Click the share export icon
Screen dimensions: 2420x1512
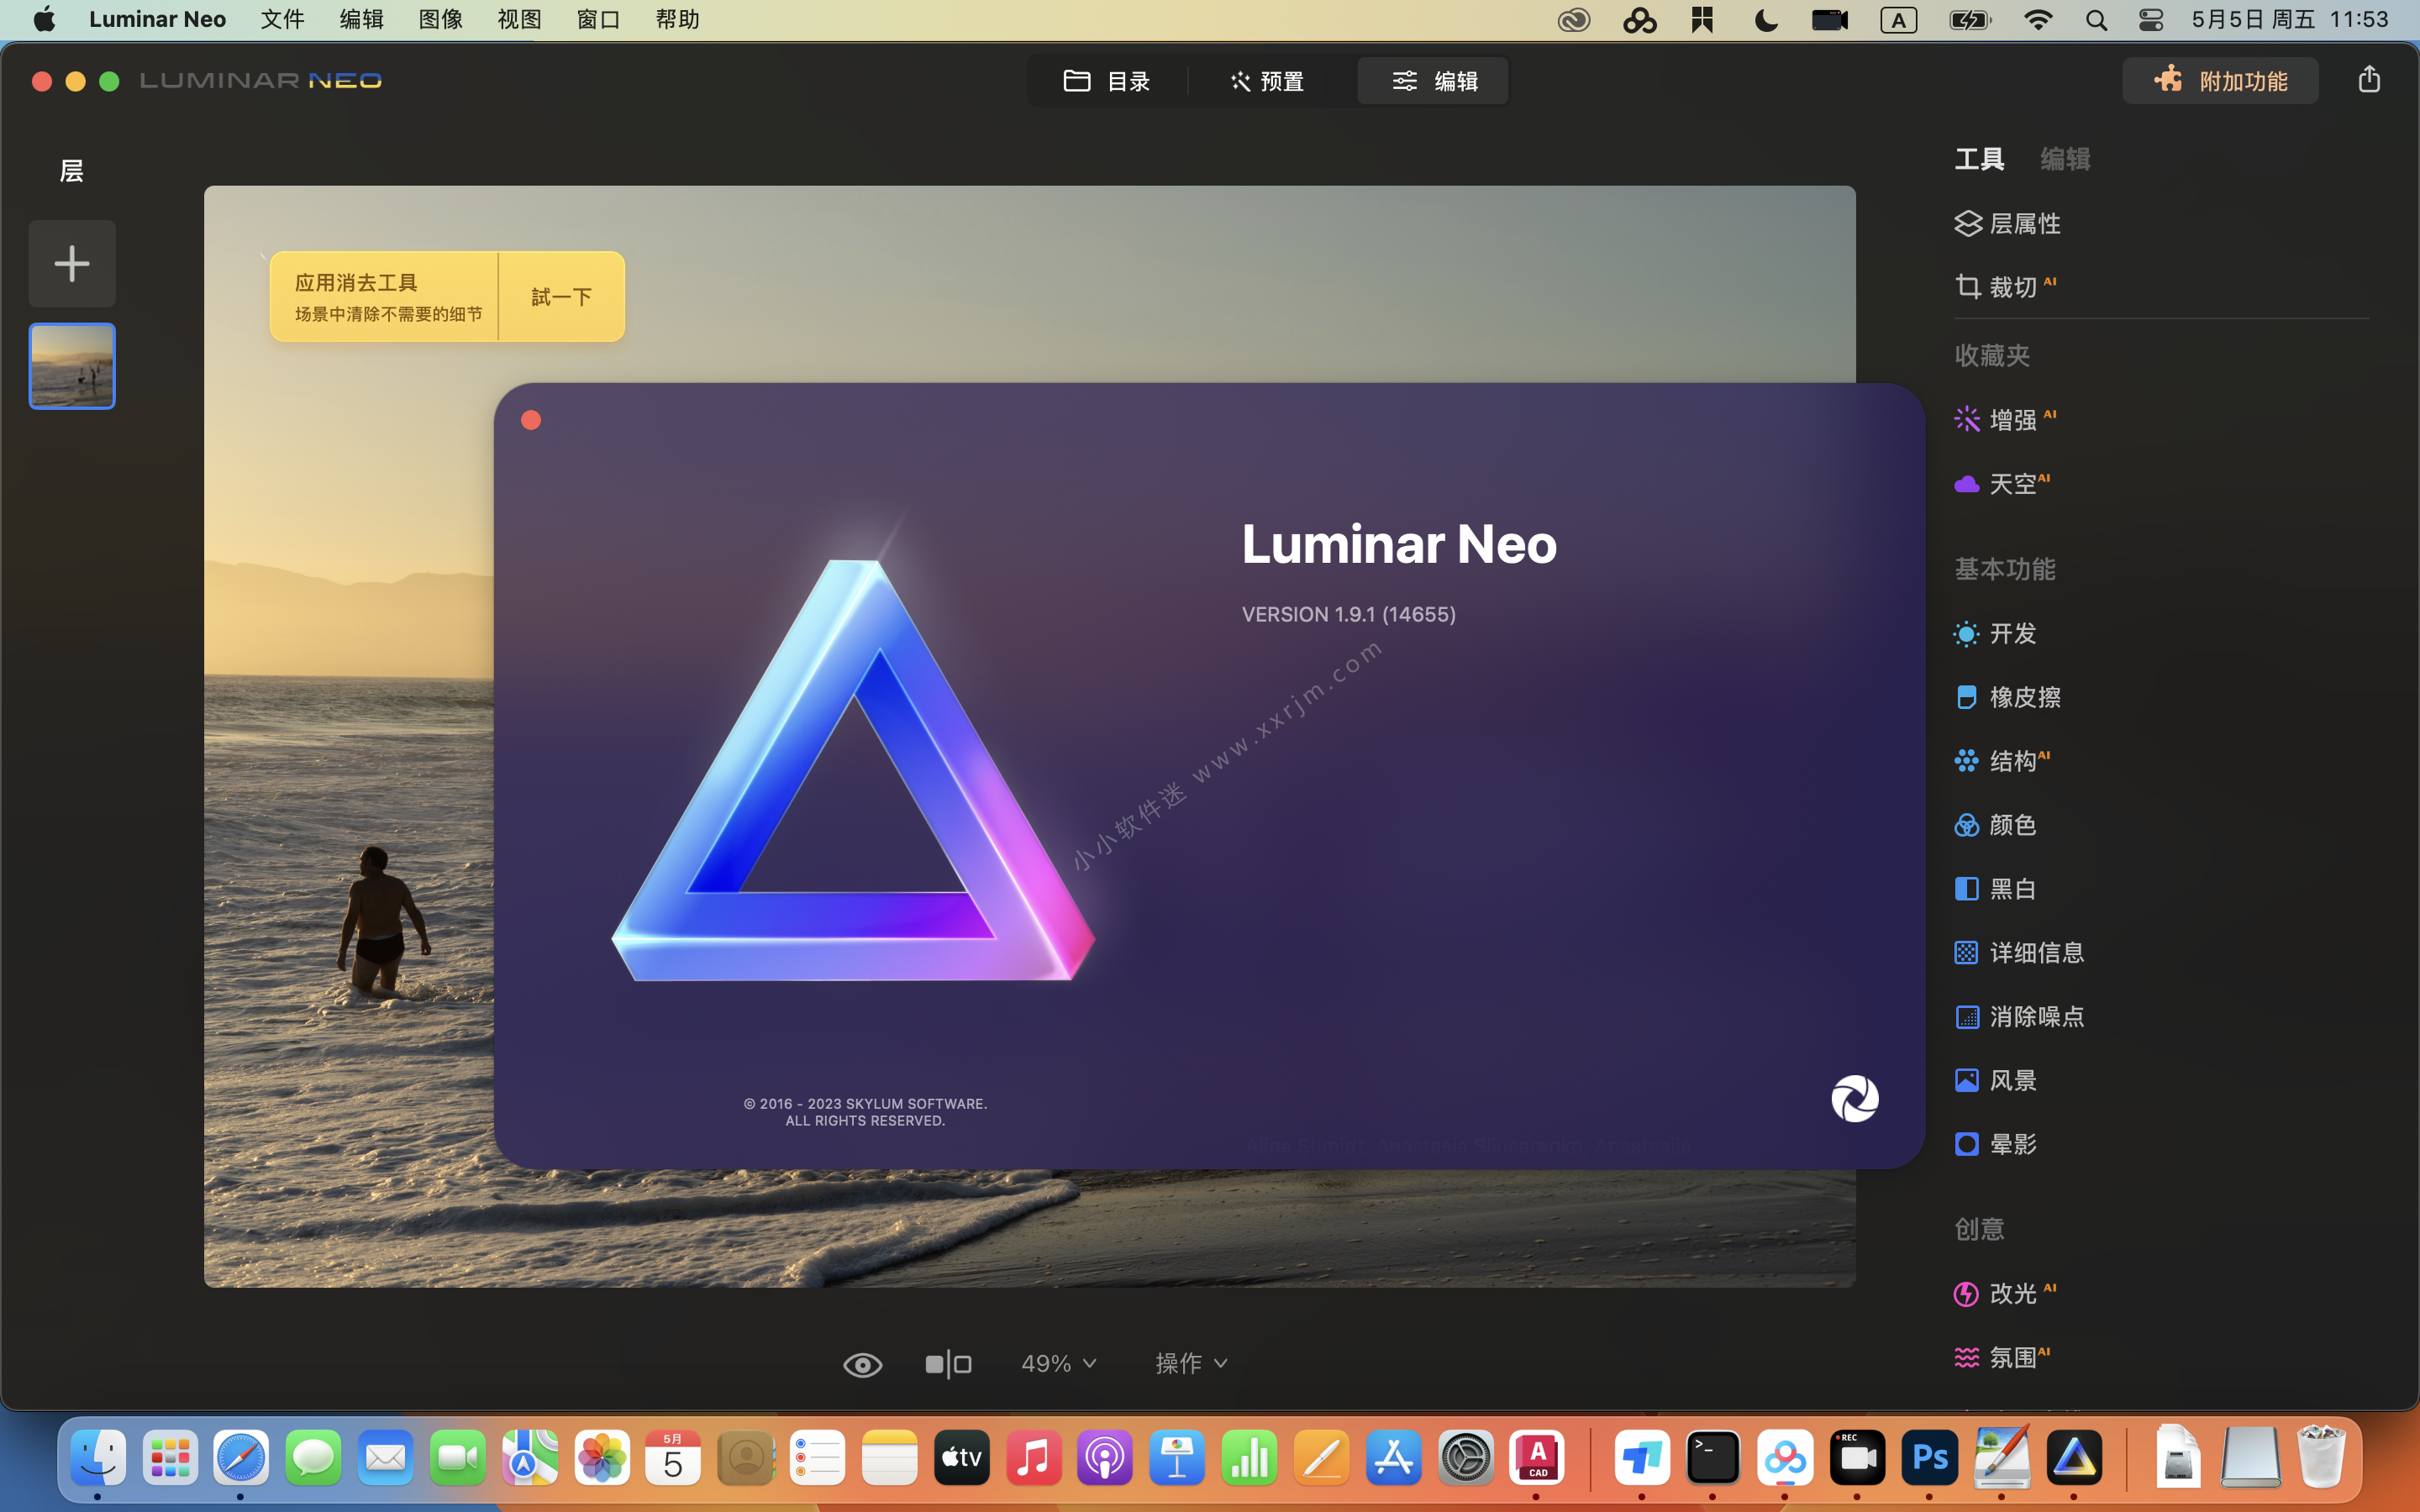[2368, 80]
